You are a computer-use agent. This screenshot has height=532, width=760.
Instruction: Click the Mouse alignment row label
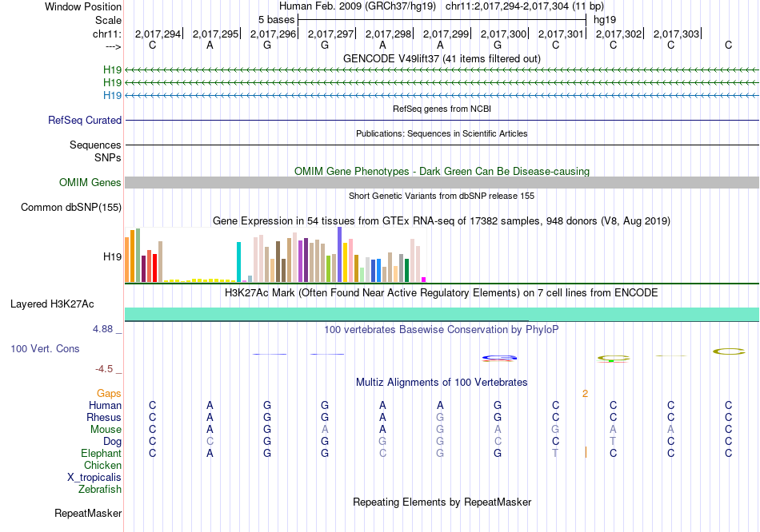pyautogui.click(x=106, y=430)
